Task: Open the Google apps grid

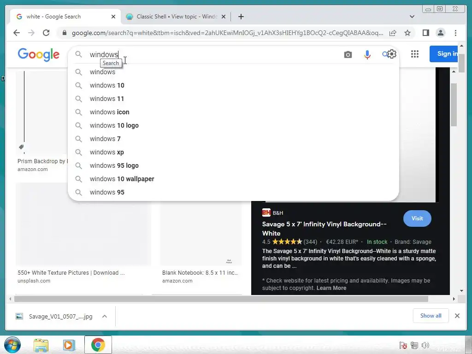Action: point(415,54)
